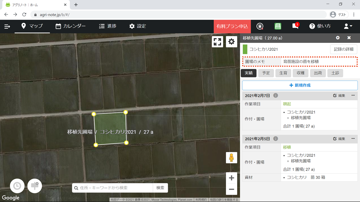Image resolution: width=360 pixels, height=202 pixels.
Task: Toggle fullscreen map view
Action: (217, 42)
